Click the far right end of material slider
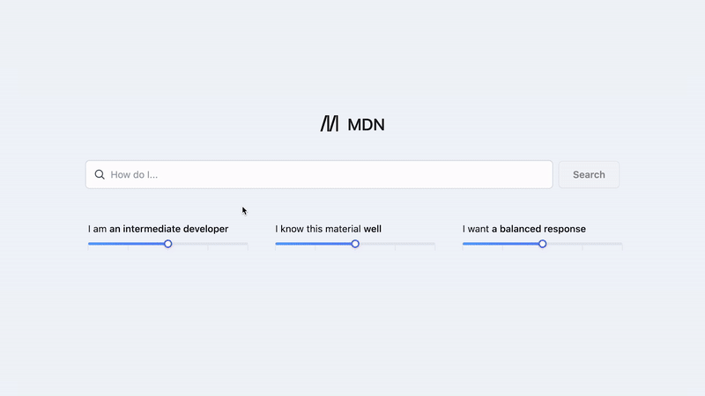Image resolution: width=705 pixels, height=396 pixels. pyautogui.click(x=434, y=244)
